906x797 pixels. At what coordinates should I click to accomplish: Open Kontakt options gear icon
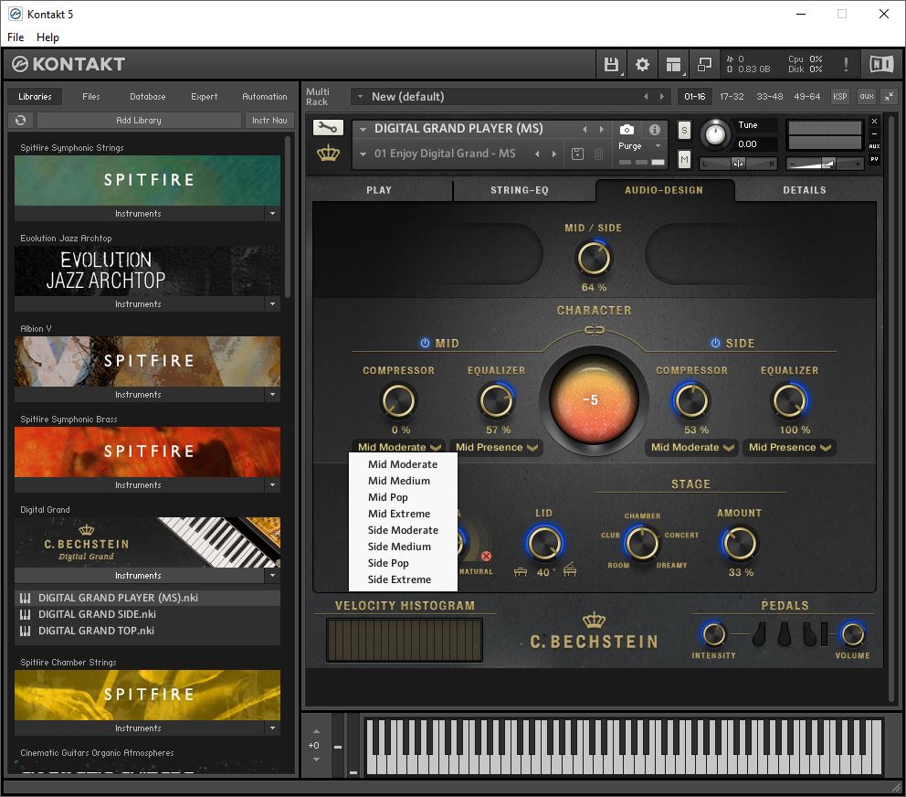pyautogui.click(x=642, y=64)
